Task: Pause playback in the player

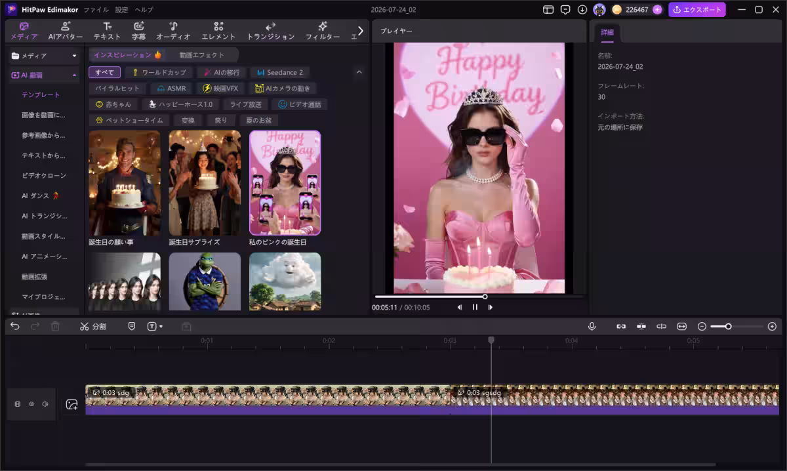Action: [x=475, y=307]
